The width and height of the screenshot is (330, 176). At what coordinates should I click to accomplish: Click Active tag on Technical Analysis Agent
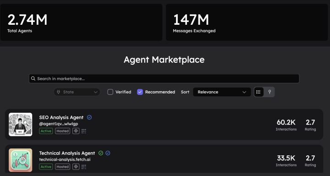[46, 167]
